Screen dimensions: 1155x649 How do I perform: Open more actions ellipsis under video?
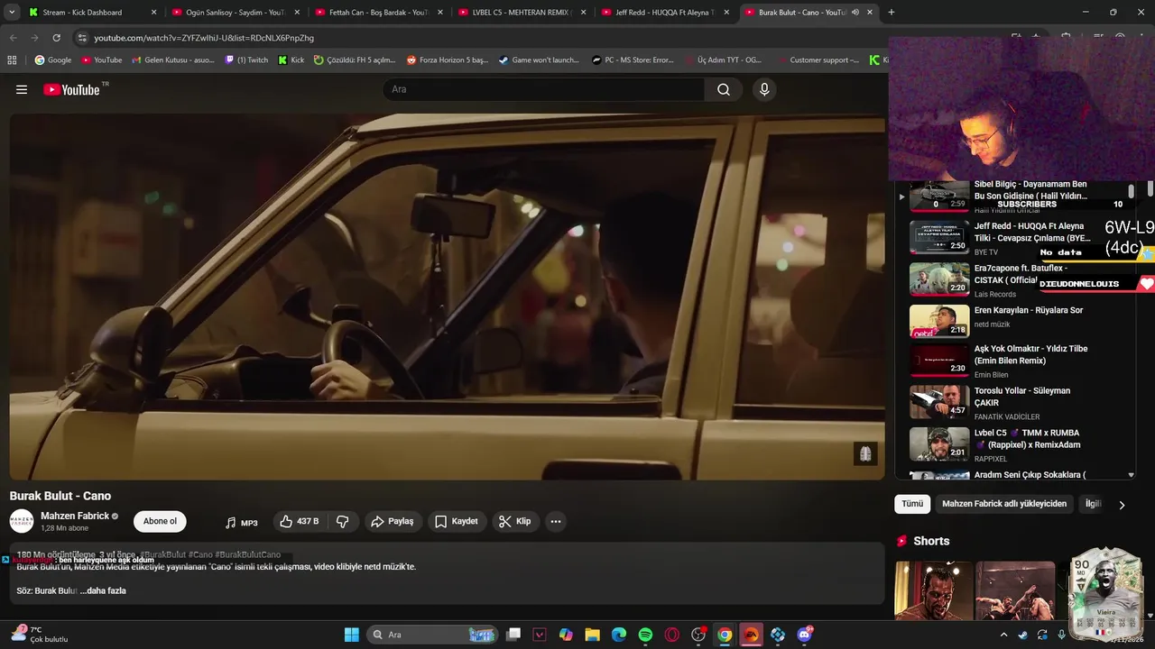[556, 521]
